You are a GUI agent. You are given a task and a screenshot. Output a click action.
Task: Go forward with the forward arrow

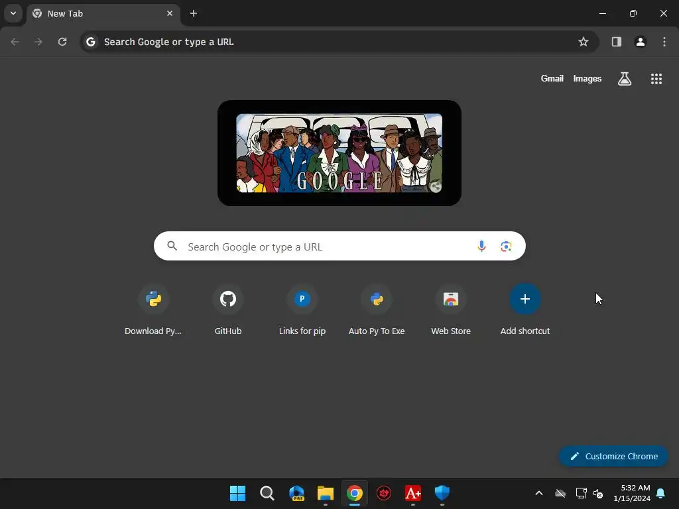click(x=38, y=42)
